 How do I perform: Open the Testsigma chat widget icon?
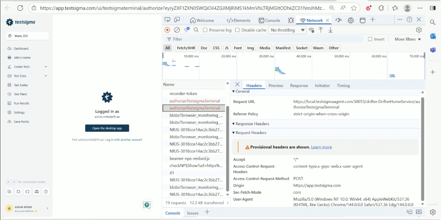click(147, 205)
